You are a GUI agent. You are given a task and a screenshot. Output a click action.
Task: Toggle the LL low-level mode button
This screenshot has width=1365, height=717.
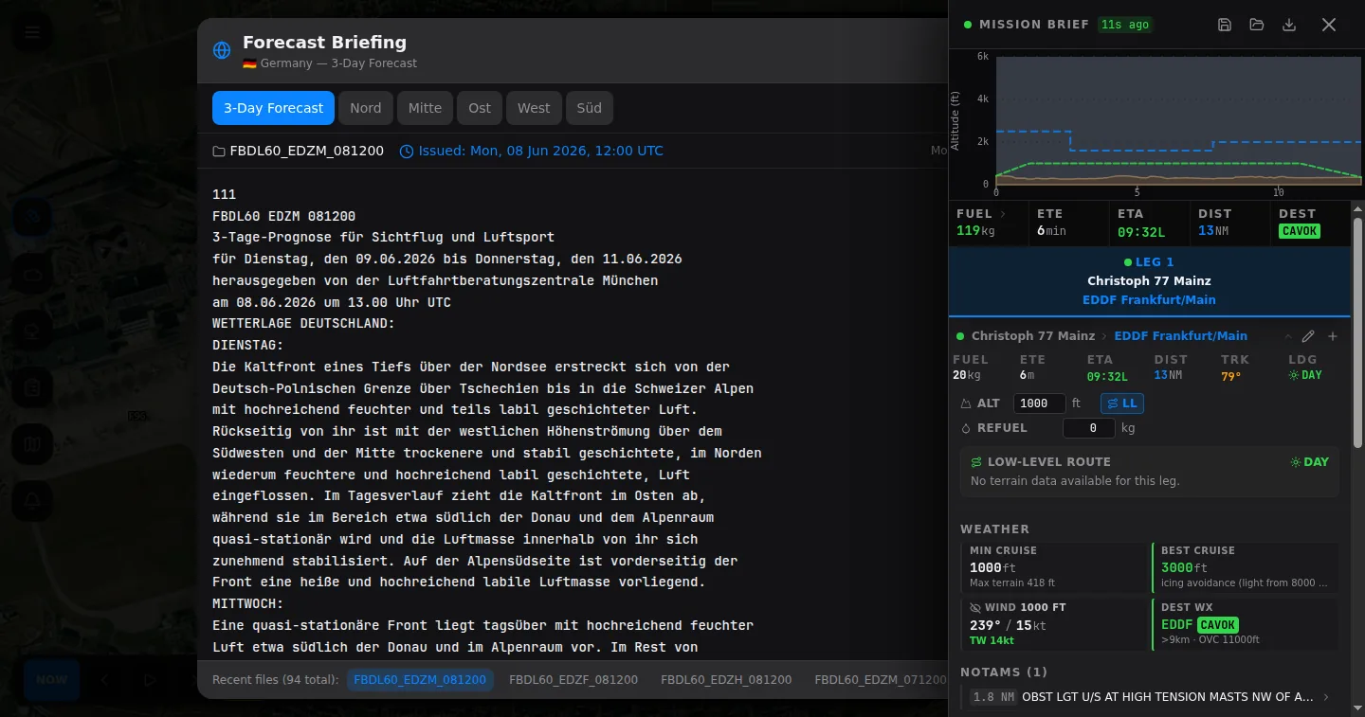[1122, 403]
